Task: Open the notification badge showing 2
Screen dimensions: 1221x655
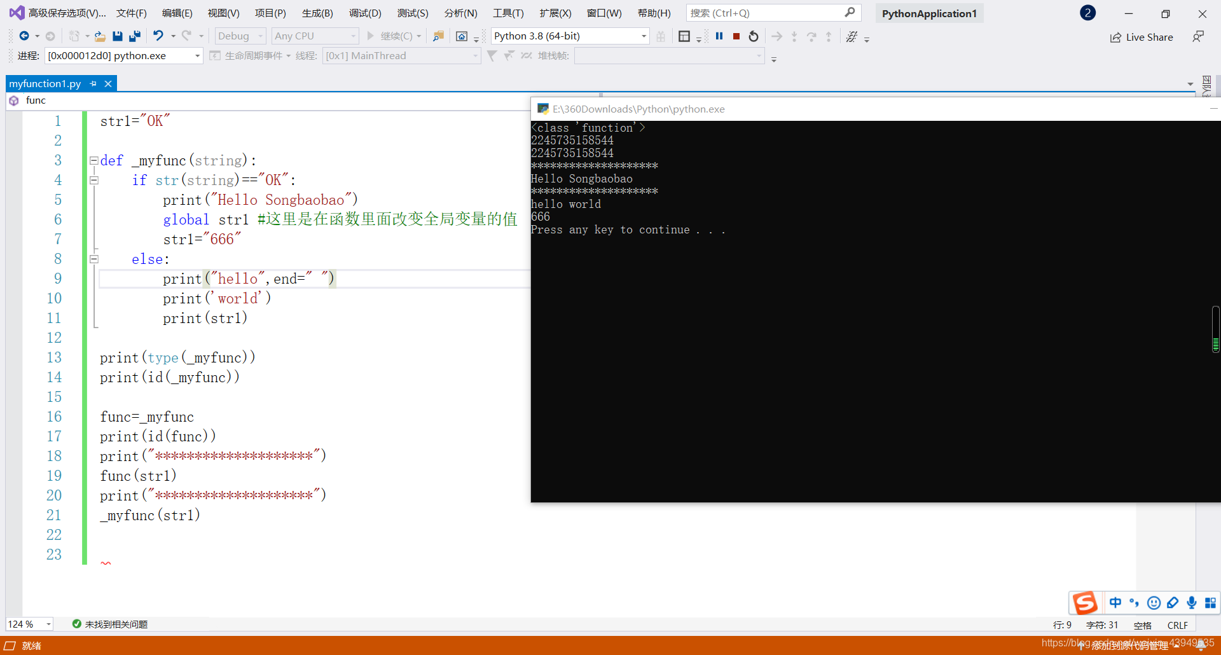Action: coord(1088,13)
